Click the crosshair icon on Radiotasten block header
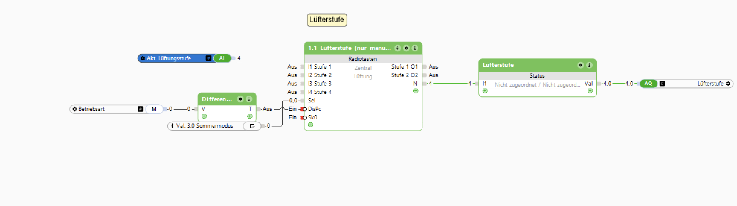 coord(398,48)
